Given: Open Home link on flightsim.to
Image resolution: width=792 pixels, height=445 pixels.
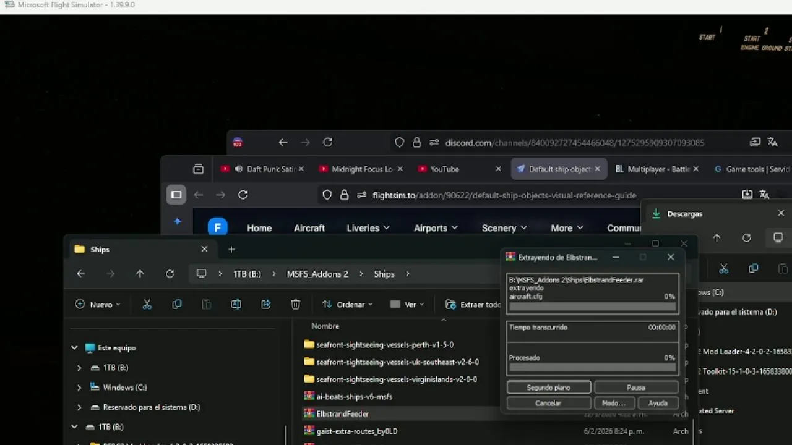Looking at the screenshot, I should point(259,228).
